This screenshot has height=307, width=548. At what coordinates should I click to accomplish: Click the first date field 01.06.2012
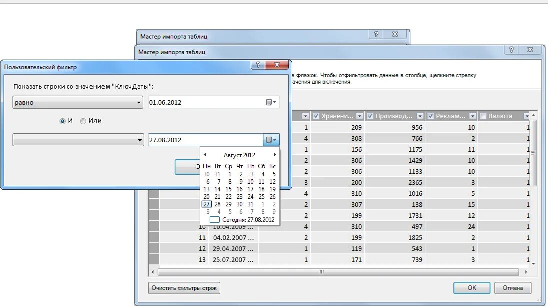[x=206, y=103]
